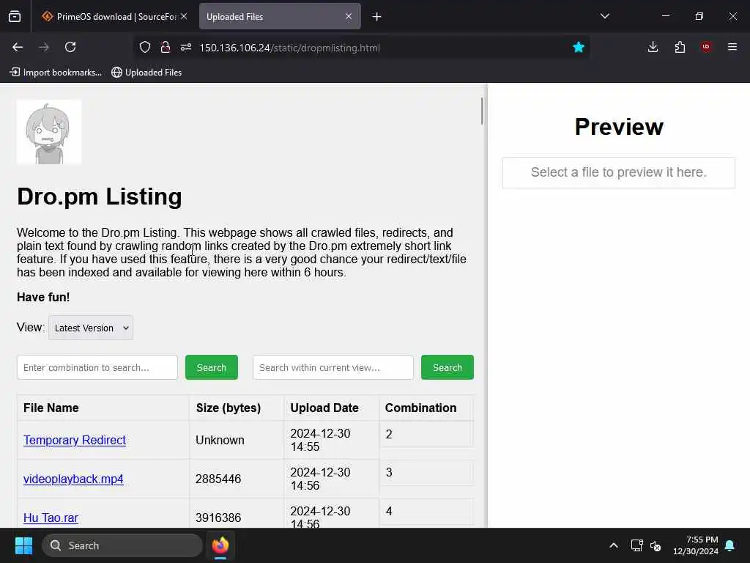The height and width of the screenshot is (563, 750).
Task: Select the Uploaded Files tab
Action: [280, 16]
